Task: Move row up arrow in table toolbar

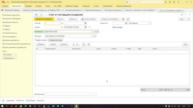Action: [x=74, y=44]
